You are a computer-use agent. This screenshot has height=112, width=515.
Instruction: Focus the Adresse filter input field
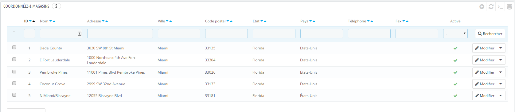[120, 33]
